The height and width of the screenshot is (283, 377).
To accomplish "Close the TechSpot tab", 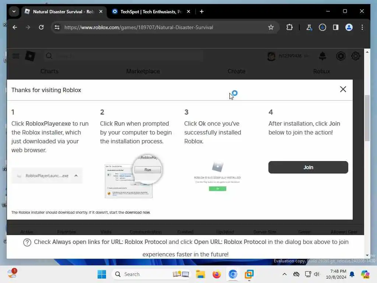I will click(188, 11).
